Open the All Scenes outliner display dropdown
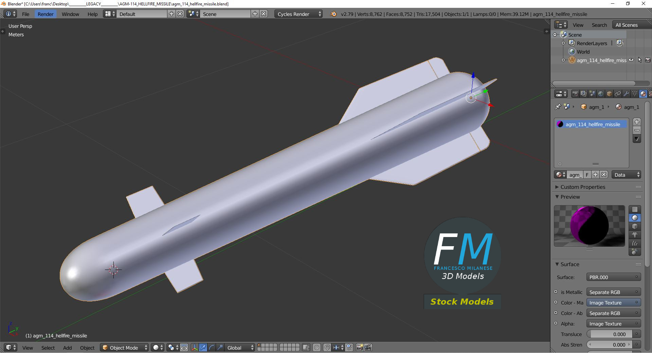652x353 pixels. pyautogui.click(x=632, y=25)
